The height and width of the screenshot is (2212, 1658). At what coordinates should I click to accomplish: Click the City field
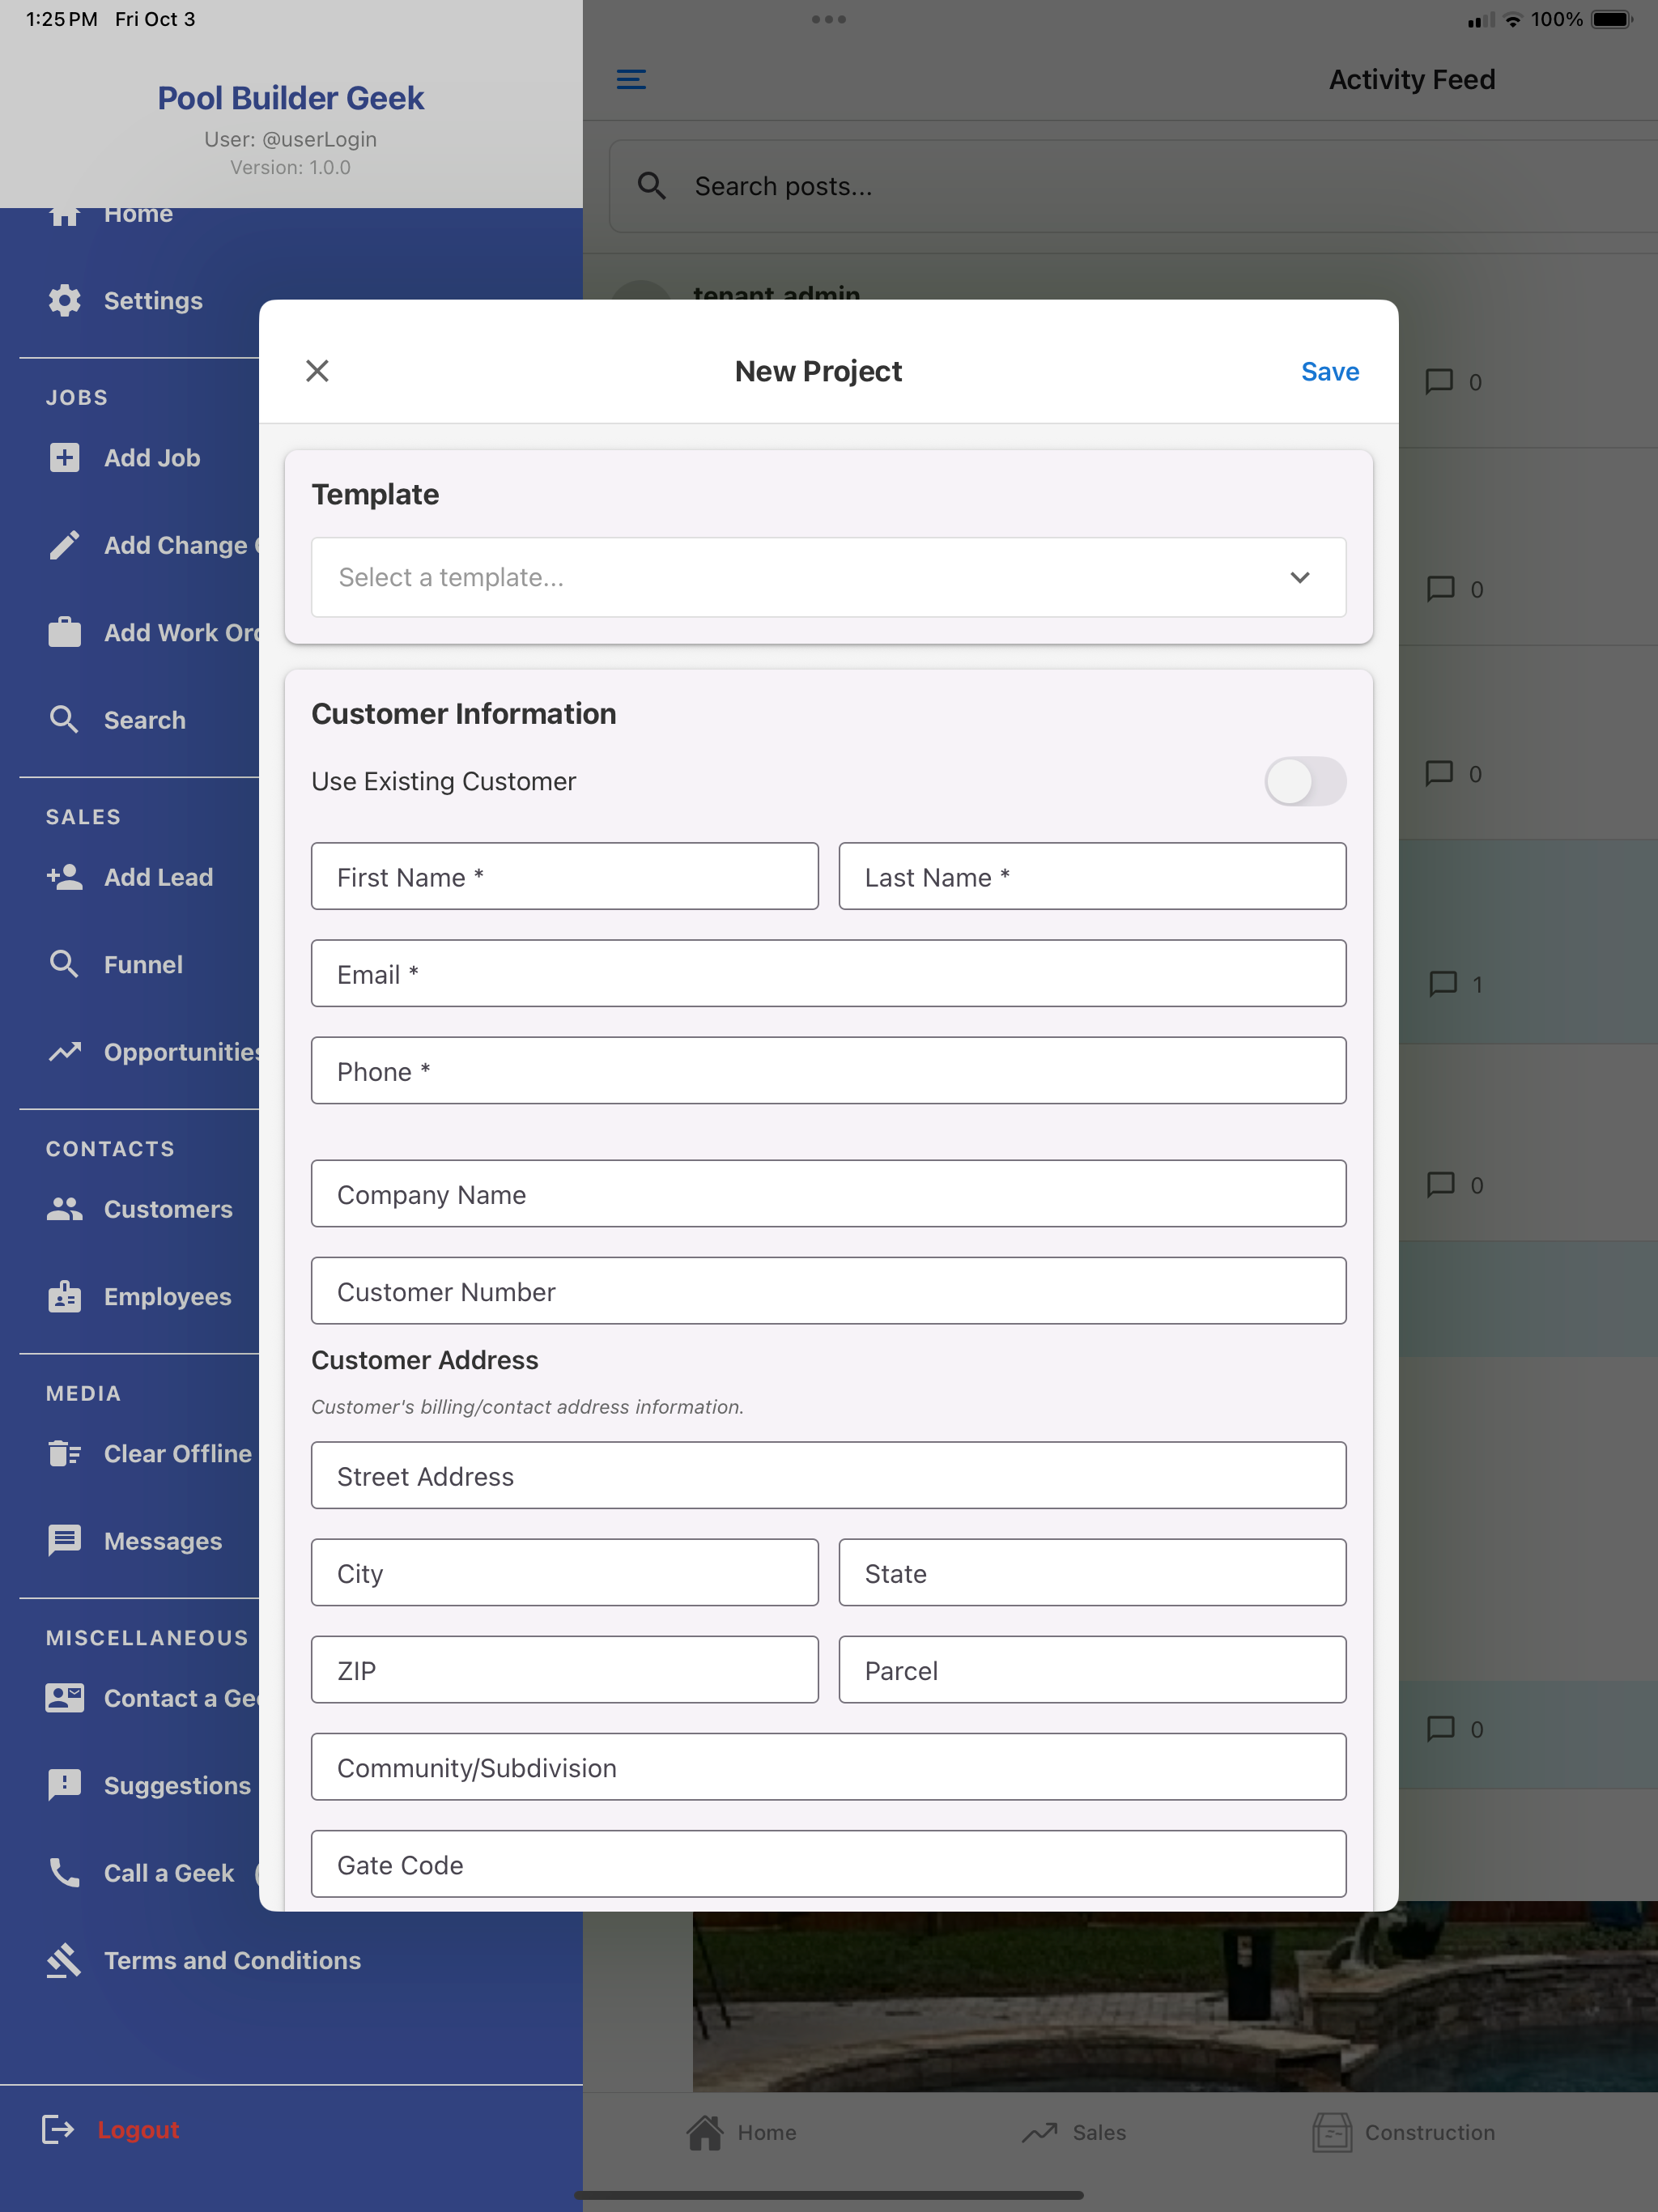click(564, 1572)
